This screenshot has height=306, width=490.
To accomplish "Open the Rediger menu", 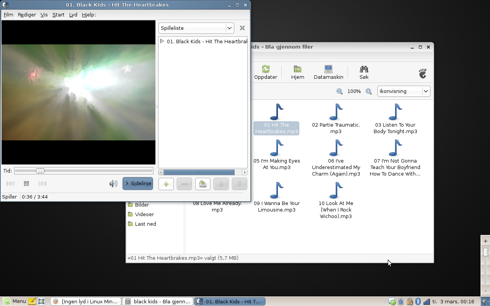I will pos(27,15).
